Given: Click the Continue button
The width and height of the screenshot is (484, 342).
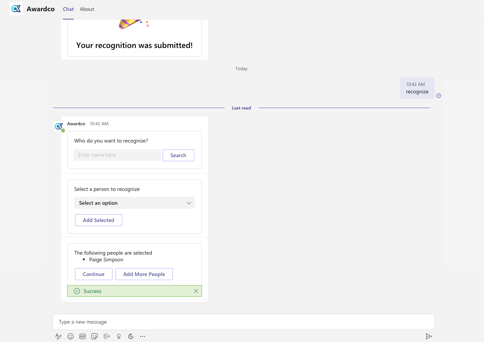Looking at the screenshot, I should tap(94, 274).
